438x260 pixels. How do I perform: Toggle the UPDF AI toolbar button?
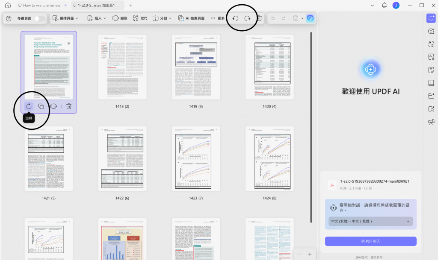coord(311,18)
